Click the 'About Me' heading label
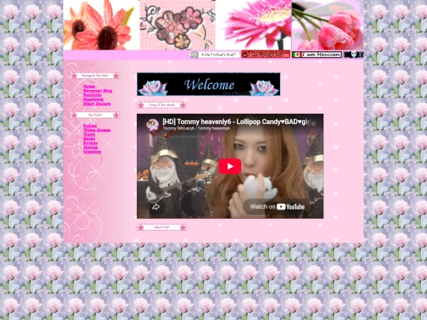 tap(162, 228)
